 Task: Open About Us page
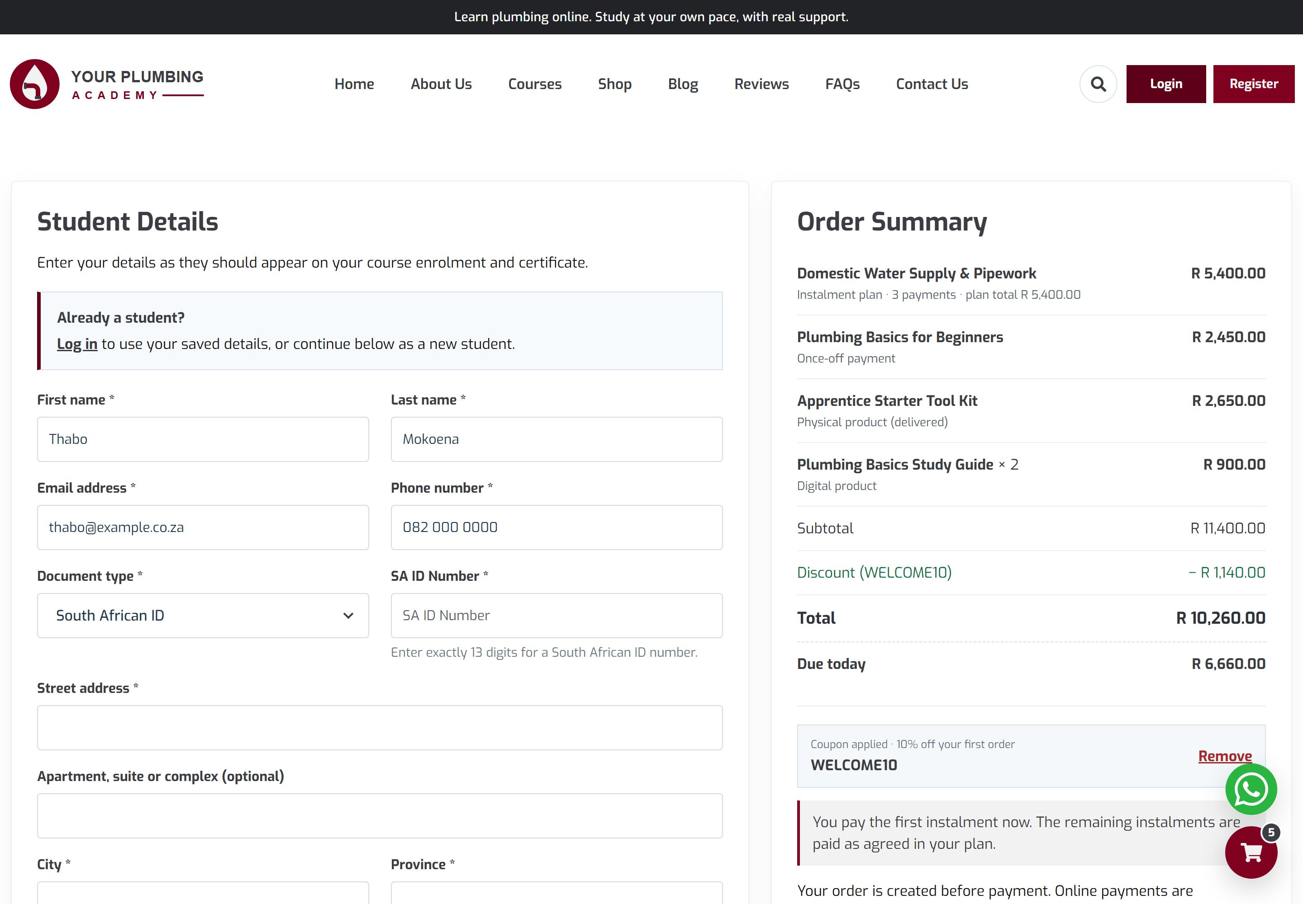[x=441, y=84]
